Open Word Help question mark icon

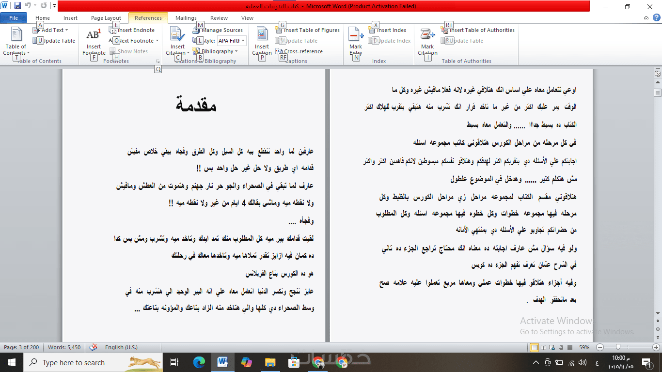(x=656, y=18)
